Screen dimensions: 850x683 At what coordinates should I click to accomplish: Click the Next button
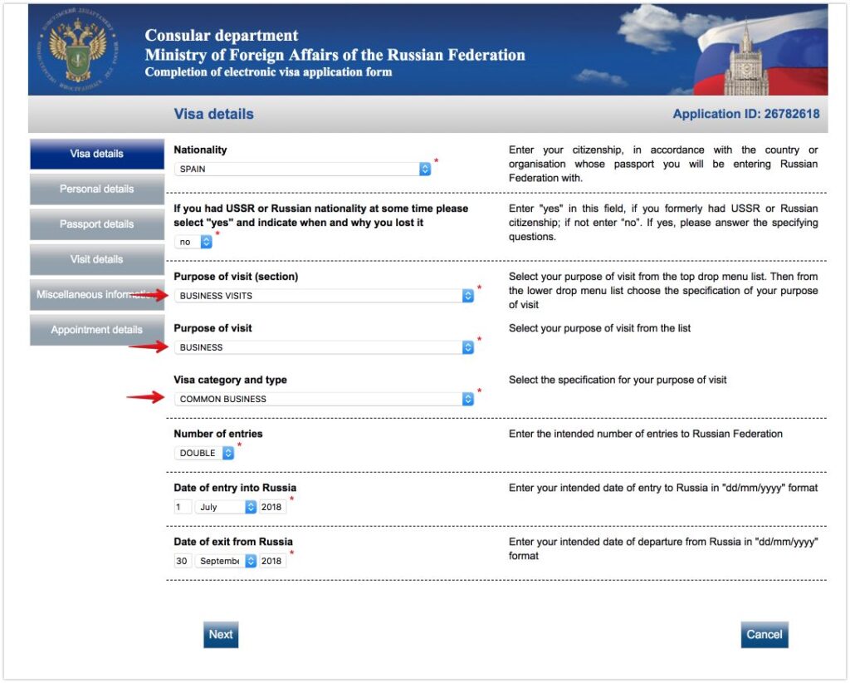click(x=221, y=635)
